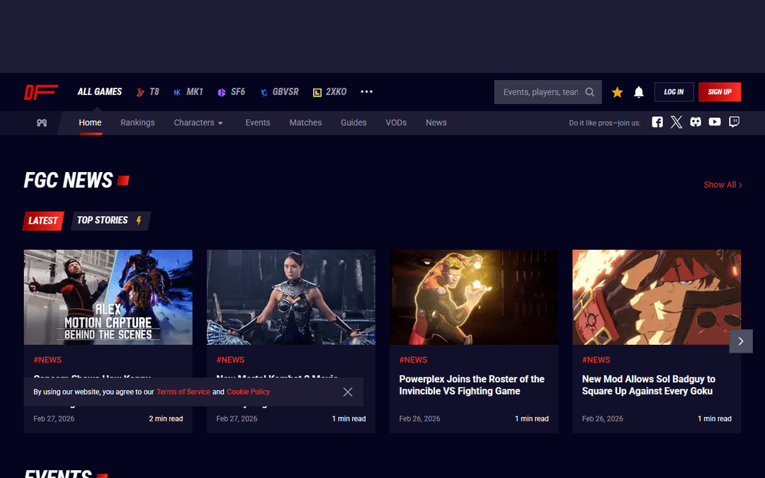
Task: Click the Show All news link
Action: (722, 185)
